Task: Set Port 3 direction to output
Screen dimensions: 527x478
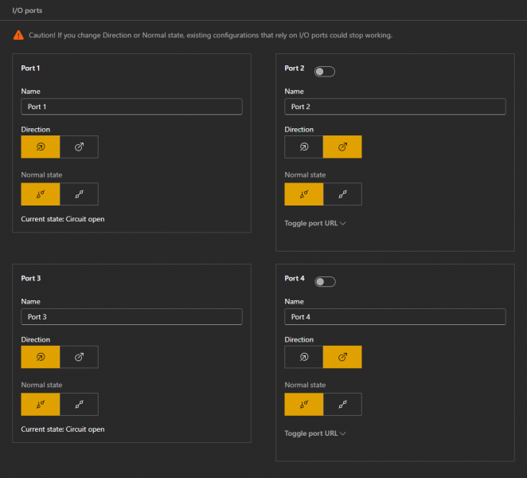Action: tap(79, 357)
